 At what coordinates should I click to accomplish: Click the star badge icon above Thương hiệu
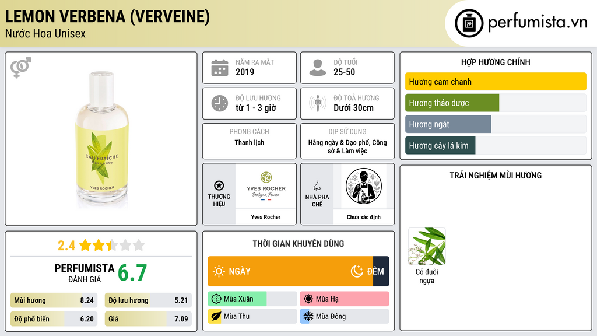219,185
